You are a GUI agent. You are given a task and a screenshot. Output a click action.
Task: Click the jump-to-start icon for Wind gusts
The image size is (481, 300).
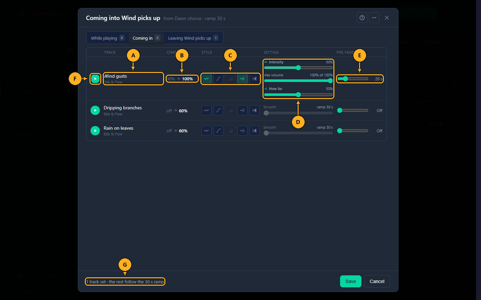tap(255, 79)
